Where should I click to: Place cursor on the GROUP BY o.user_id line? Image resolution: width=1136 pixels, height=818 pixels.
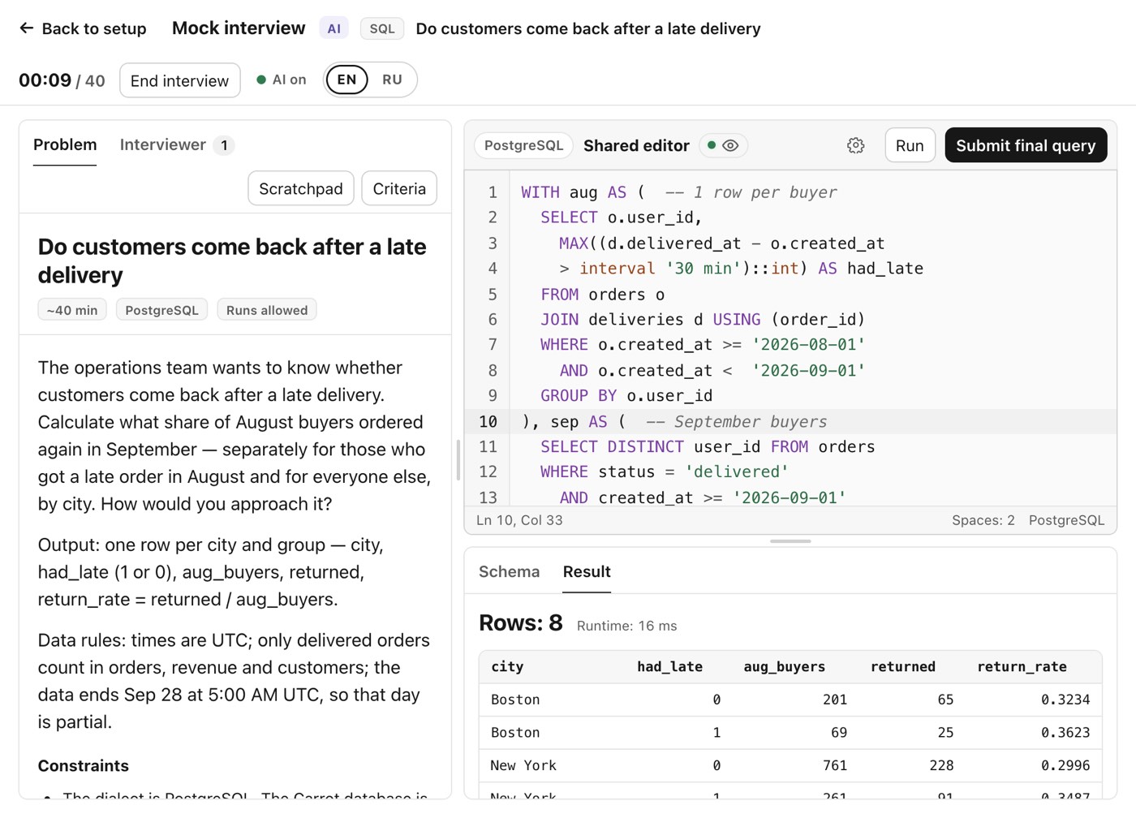coord(626,395)
